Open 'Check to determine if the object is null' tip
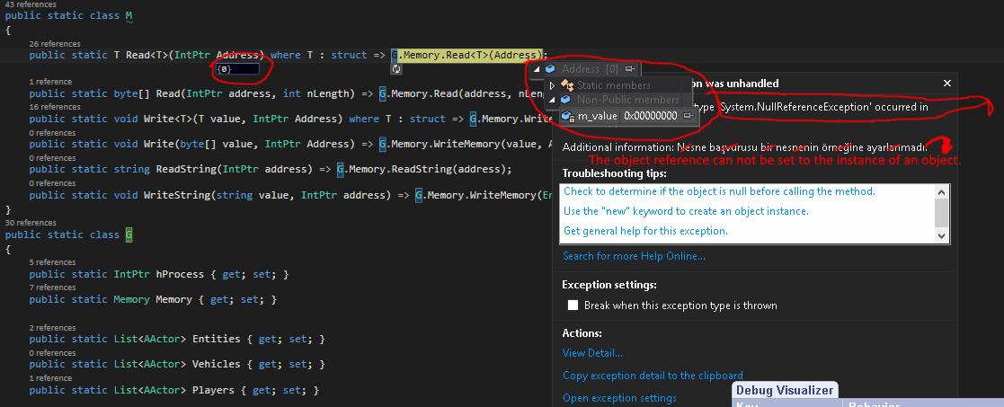 719,191
